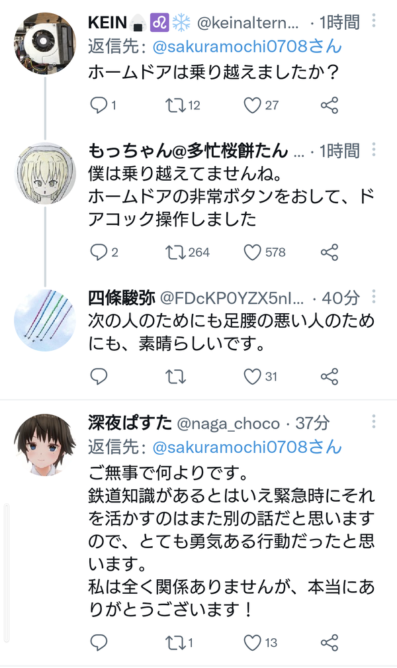This screenshot has height=668, width=397.
Task: Like 深夜ぱすた's tweet with 13 likes
Action: pyautogui.click(x=251, y=642)
